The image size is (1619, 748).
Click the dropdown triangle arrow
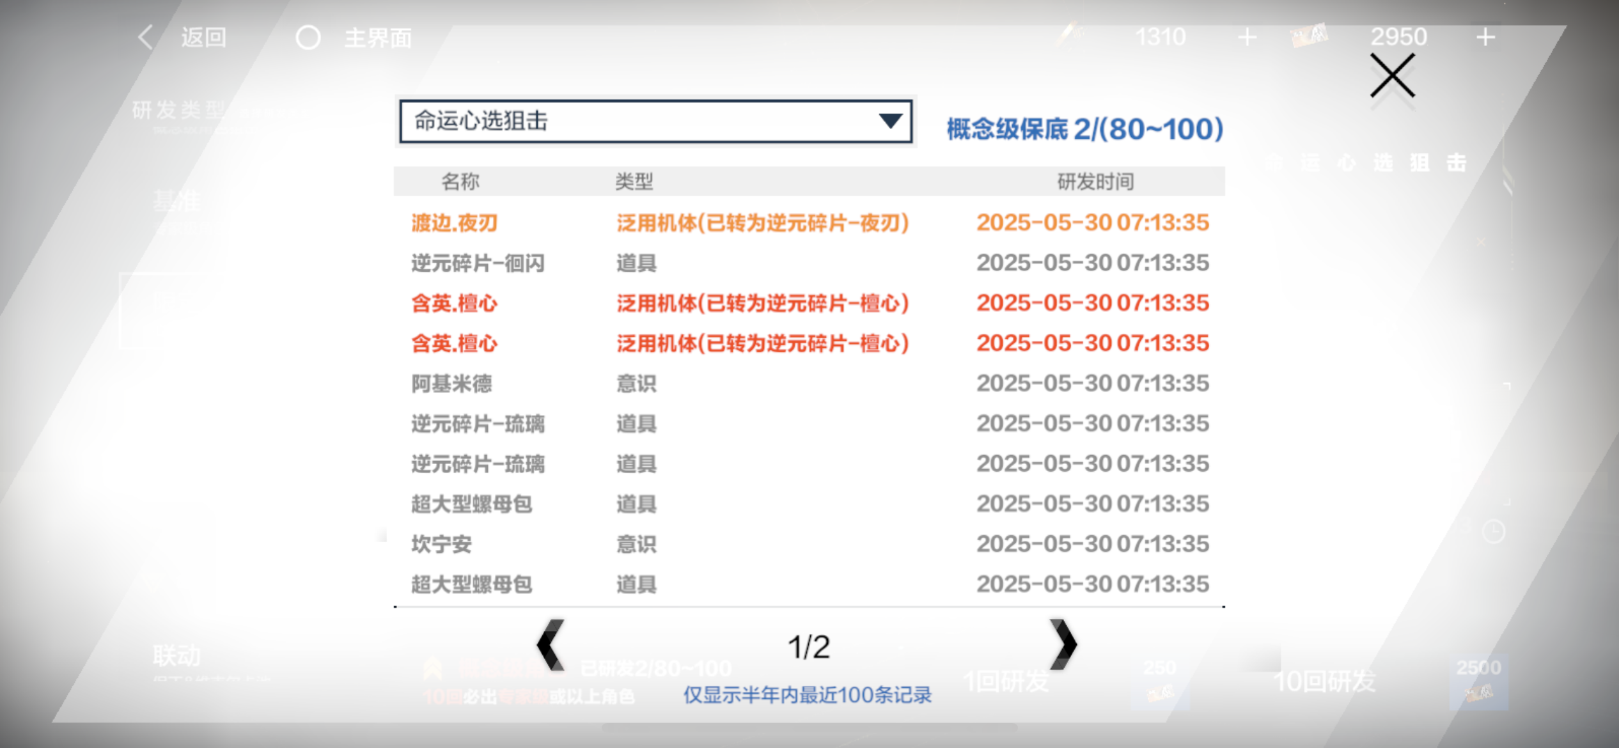pyautogui.click(x=890, y=120)
